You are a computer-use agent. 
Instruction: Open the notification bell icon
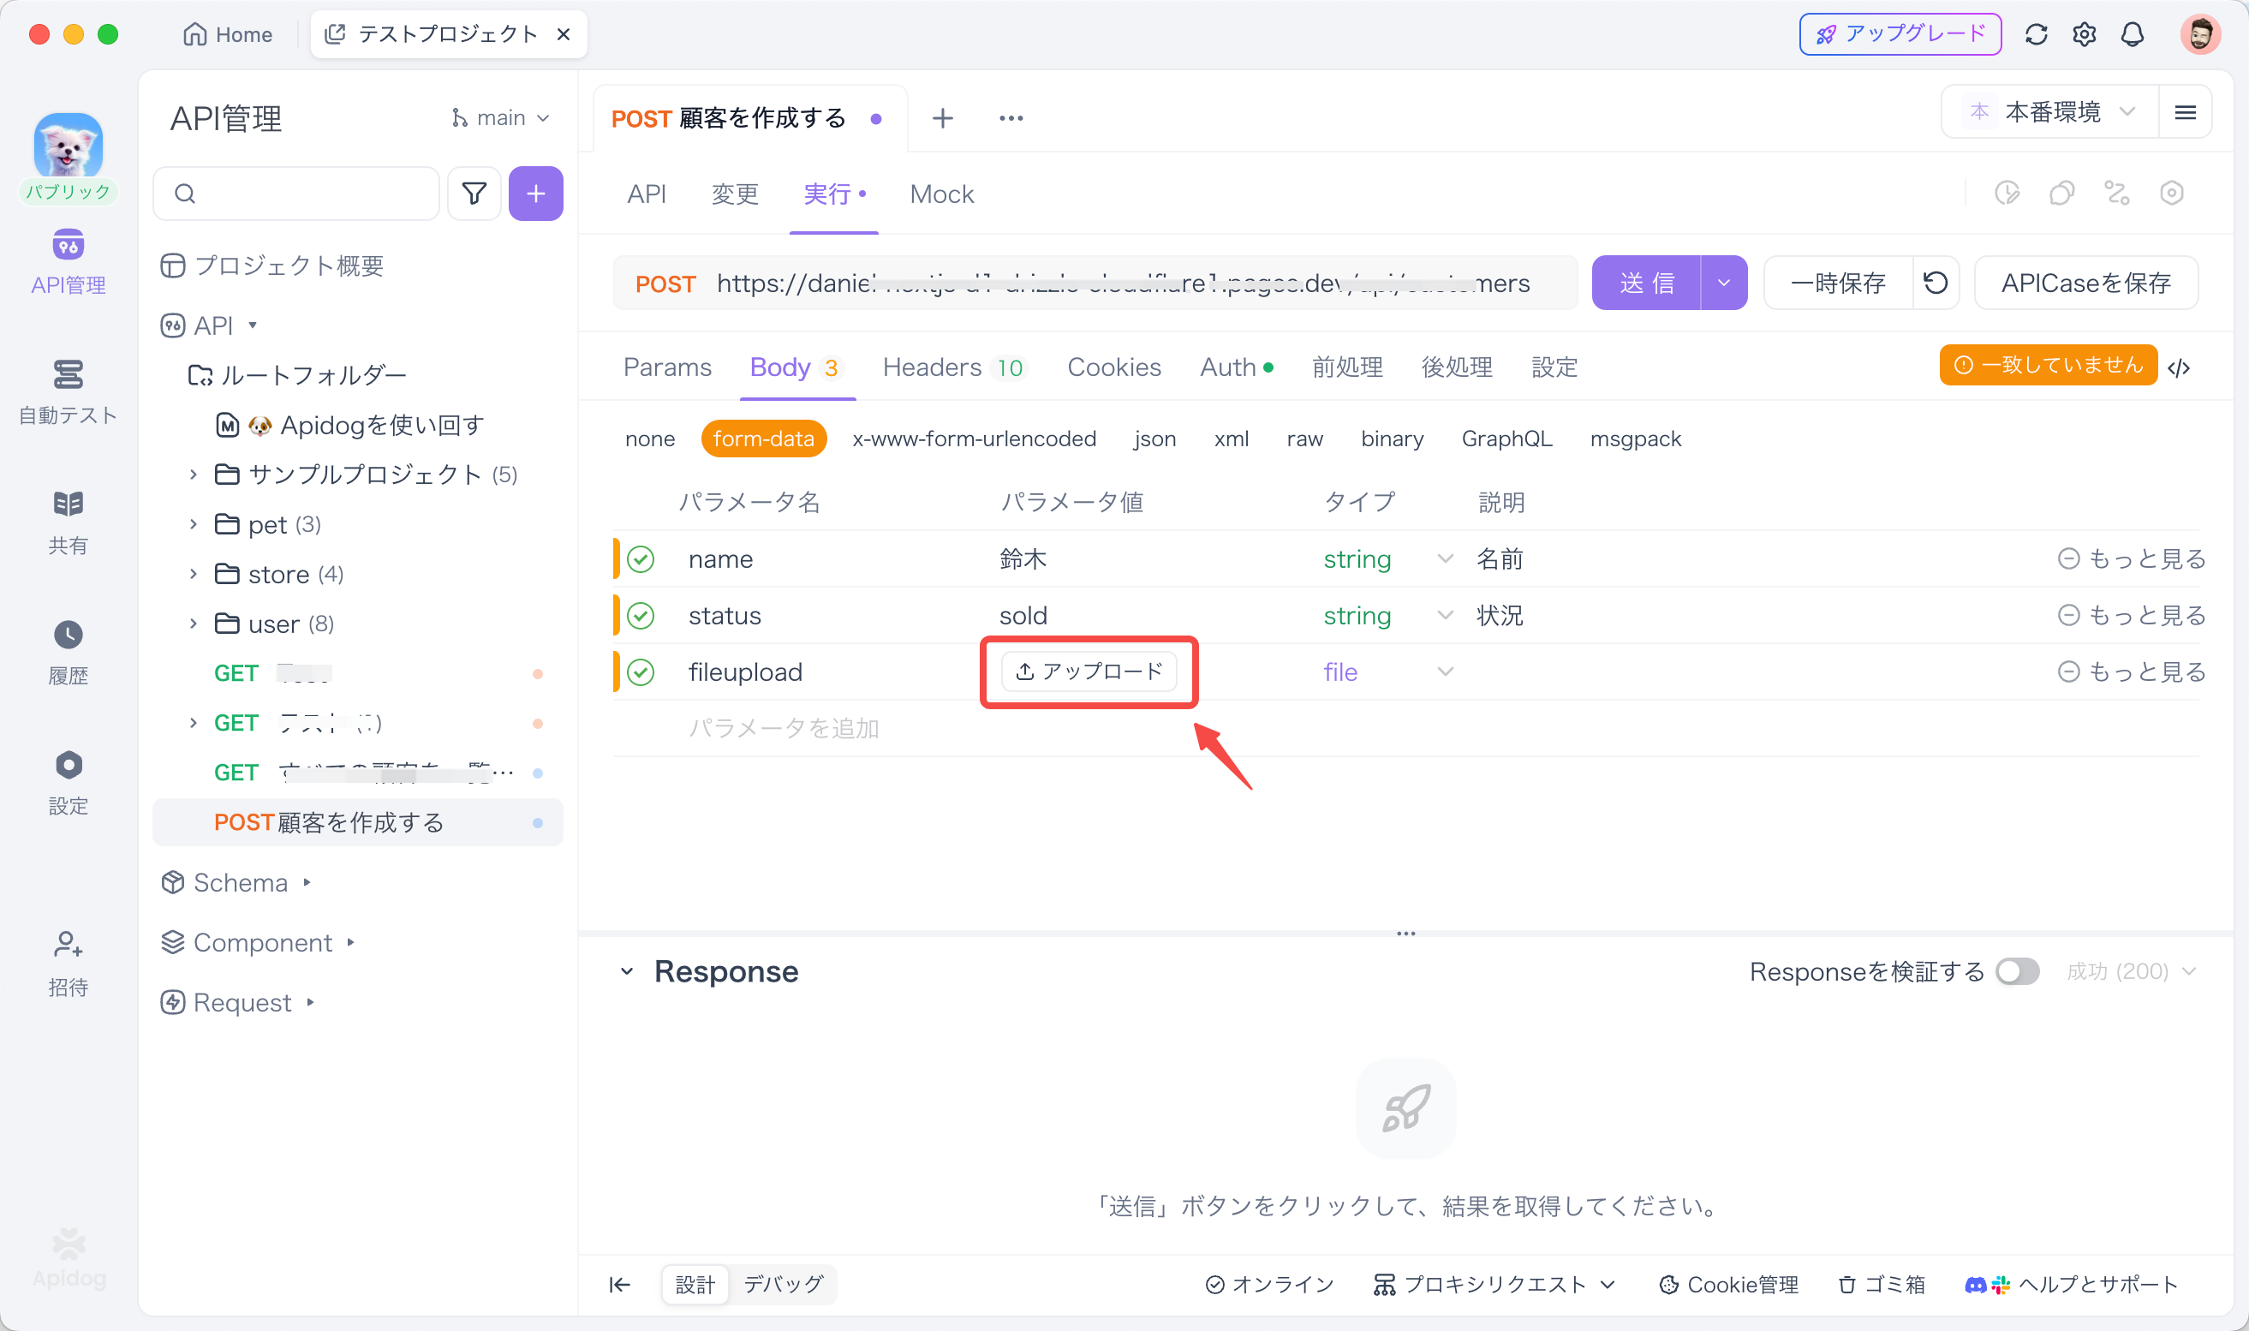coord(2132,34)
